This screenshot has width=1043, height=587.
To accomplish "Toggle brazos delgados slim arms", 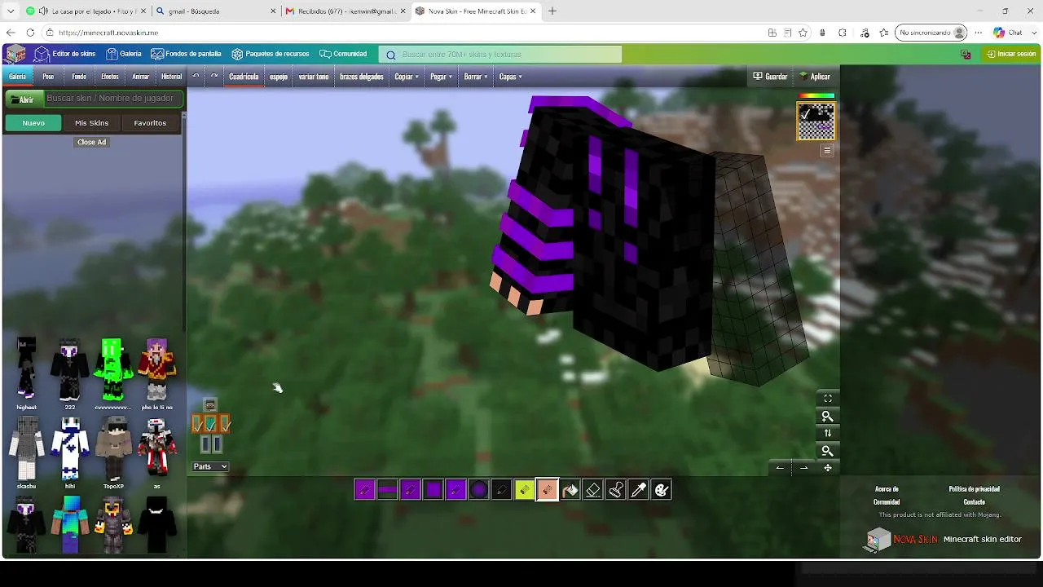I will (x=361, y=77).
